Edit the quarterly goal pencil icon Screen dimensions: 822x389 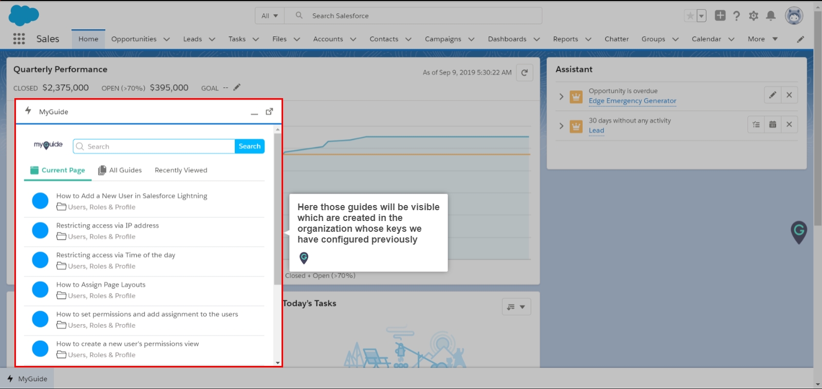pos(237,87)
